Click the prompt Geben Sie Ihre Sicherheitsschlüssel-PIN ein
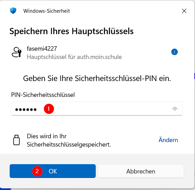This screenshot has height=190, width=195. (97, 79)
